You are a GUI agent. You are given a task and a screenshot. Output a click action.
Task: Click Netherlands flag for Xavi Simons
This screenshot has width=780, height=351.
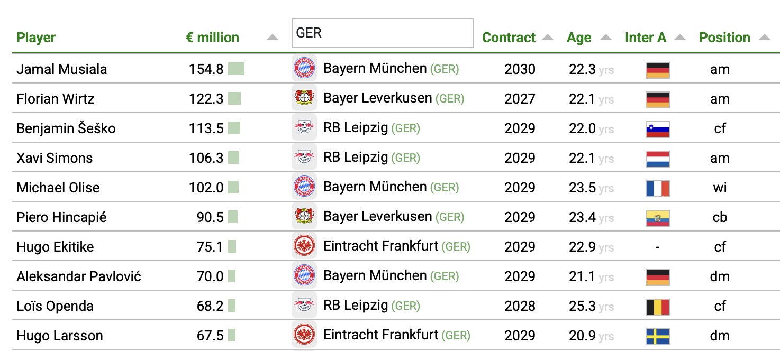click(x=658, y=159)
